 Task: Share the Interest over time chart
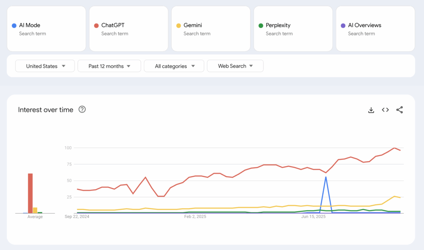[x=399, y=110]
